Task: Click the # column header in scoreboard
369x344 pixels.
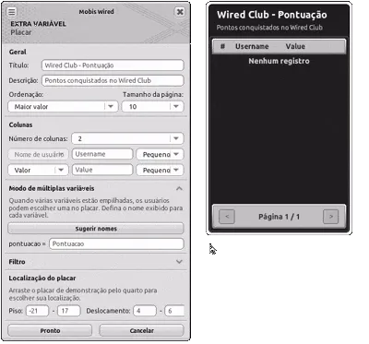Action: tap(222, 46)
